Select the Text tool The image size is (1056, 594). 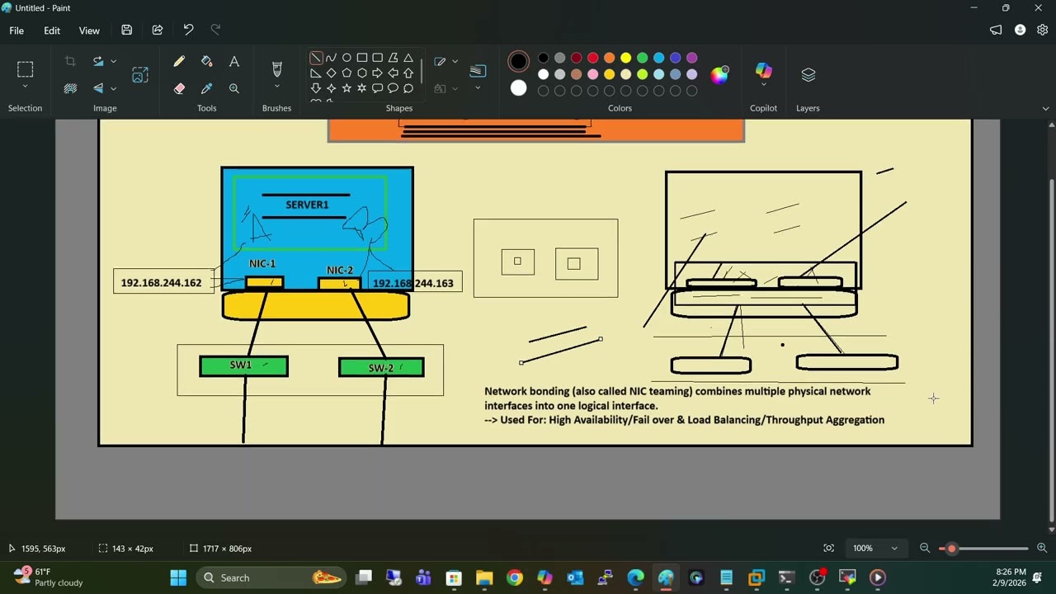[234, 62]
